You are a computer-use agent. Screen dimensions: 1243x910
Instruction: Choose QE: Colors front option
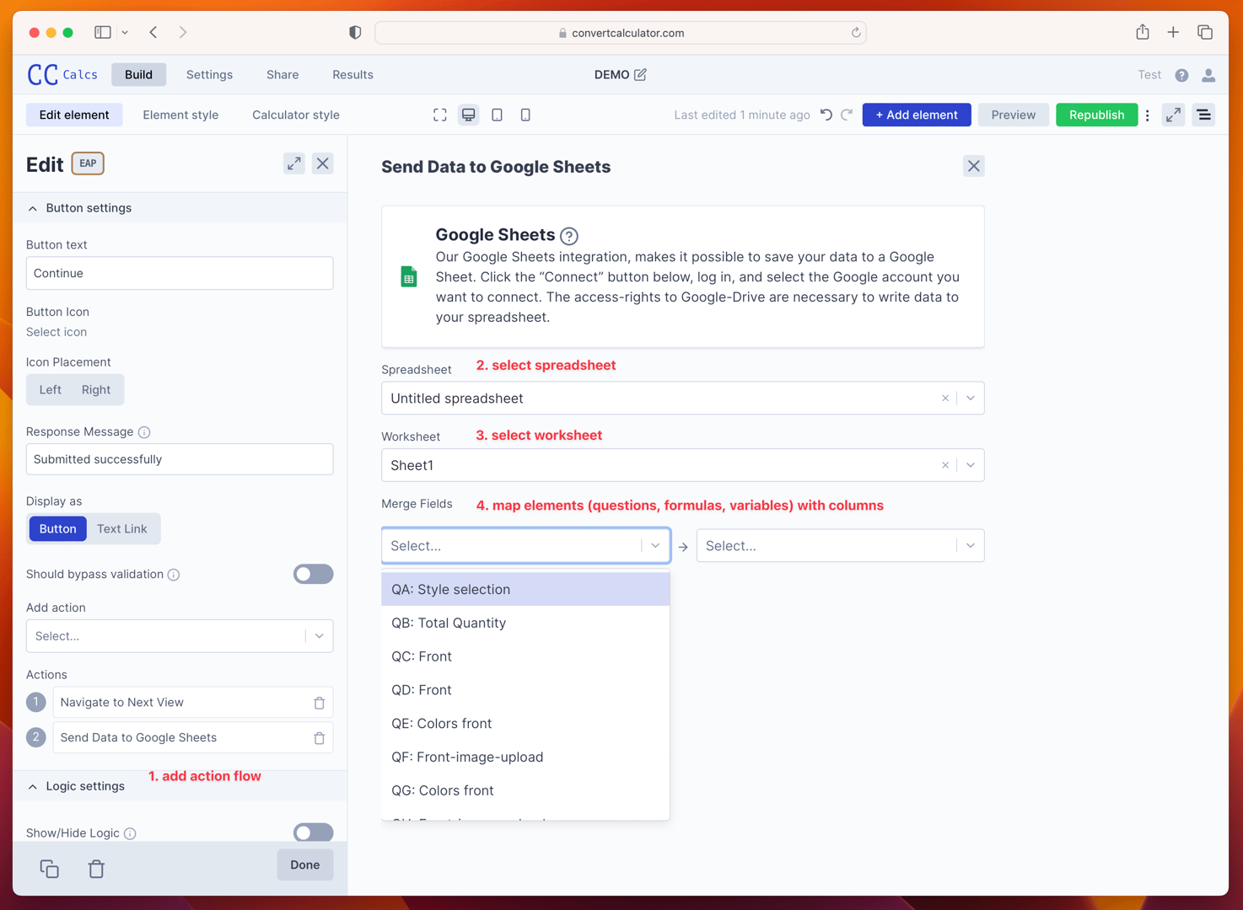[525, 723]
